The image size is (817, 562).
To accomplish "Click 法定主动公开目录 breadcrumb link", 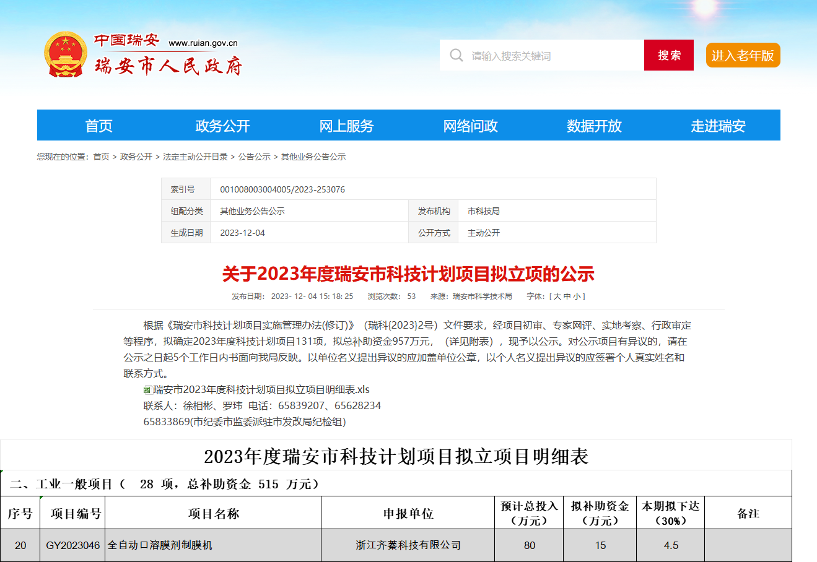I will [x=195, y=157].
